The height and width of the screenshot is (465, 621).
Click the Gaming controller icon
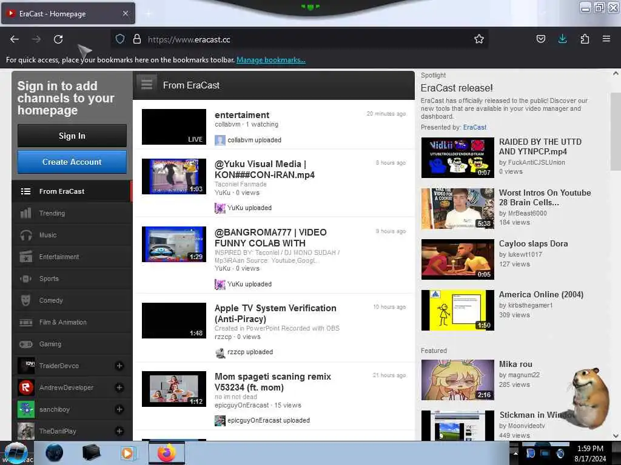pos(25,344)
